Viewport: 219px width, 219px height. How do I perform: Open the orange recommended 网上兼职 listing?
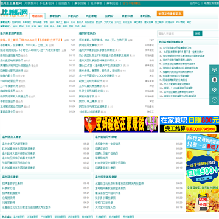32,40
